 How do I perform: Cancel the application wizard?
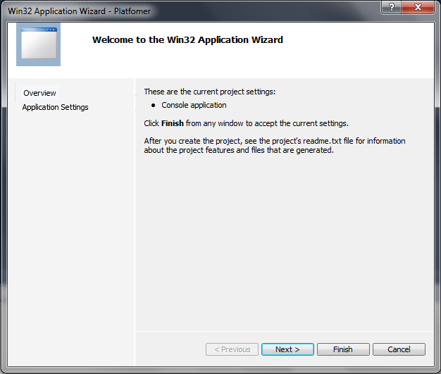pos(399,349)
